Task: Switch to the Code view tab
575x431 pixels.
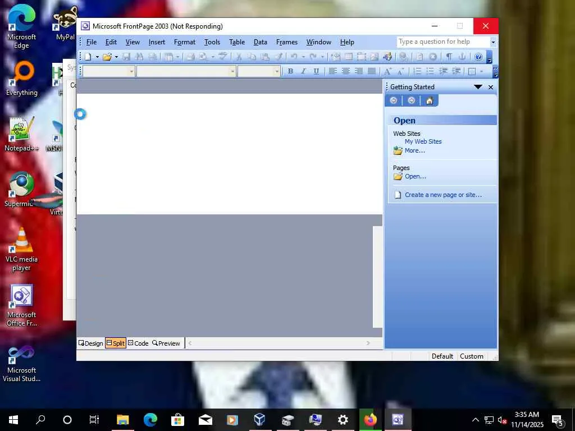Action: point(138,343)
